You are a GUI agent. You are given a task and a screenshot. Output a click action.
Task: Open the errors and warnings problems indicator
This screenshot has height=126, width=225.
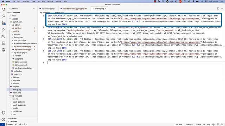pyautogui.click(x=23, y=125)
